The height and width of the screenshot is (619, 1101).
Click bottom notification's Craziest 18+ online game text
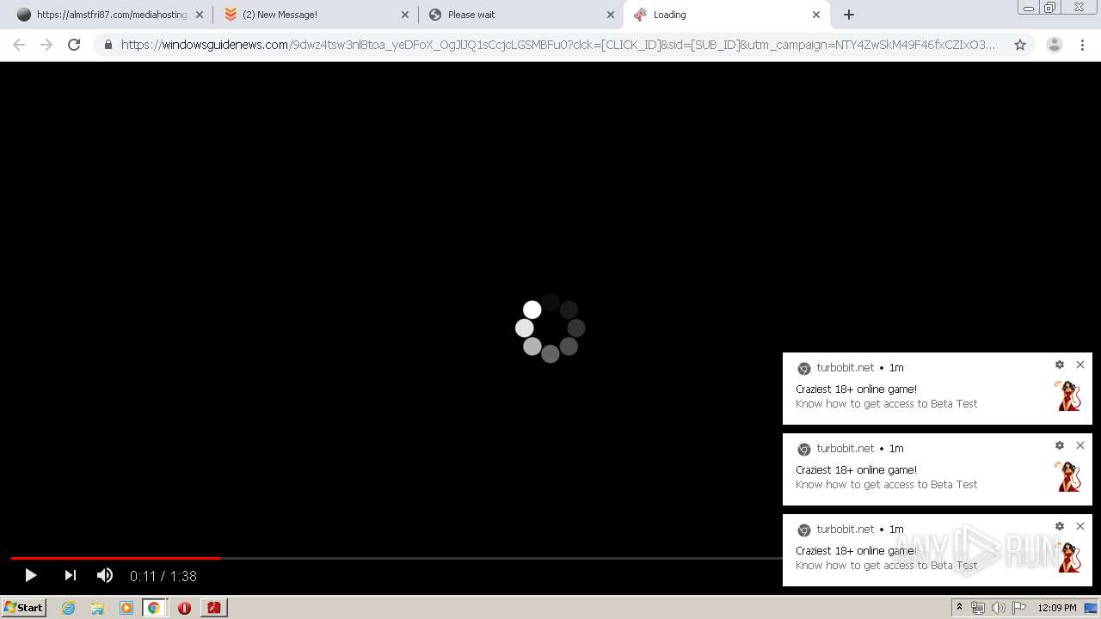[x=856, y=550]
